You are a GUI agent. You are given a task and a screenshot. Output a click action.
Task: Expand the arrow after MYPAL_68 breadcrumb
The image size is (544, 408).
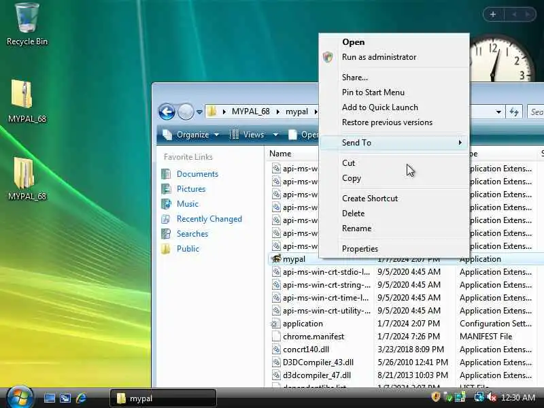[278, 112]
